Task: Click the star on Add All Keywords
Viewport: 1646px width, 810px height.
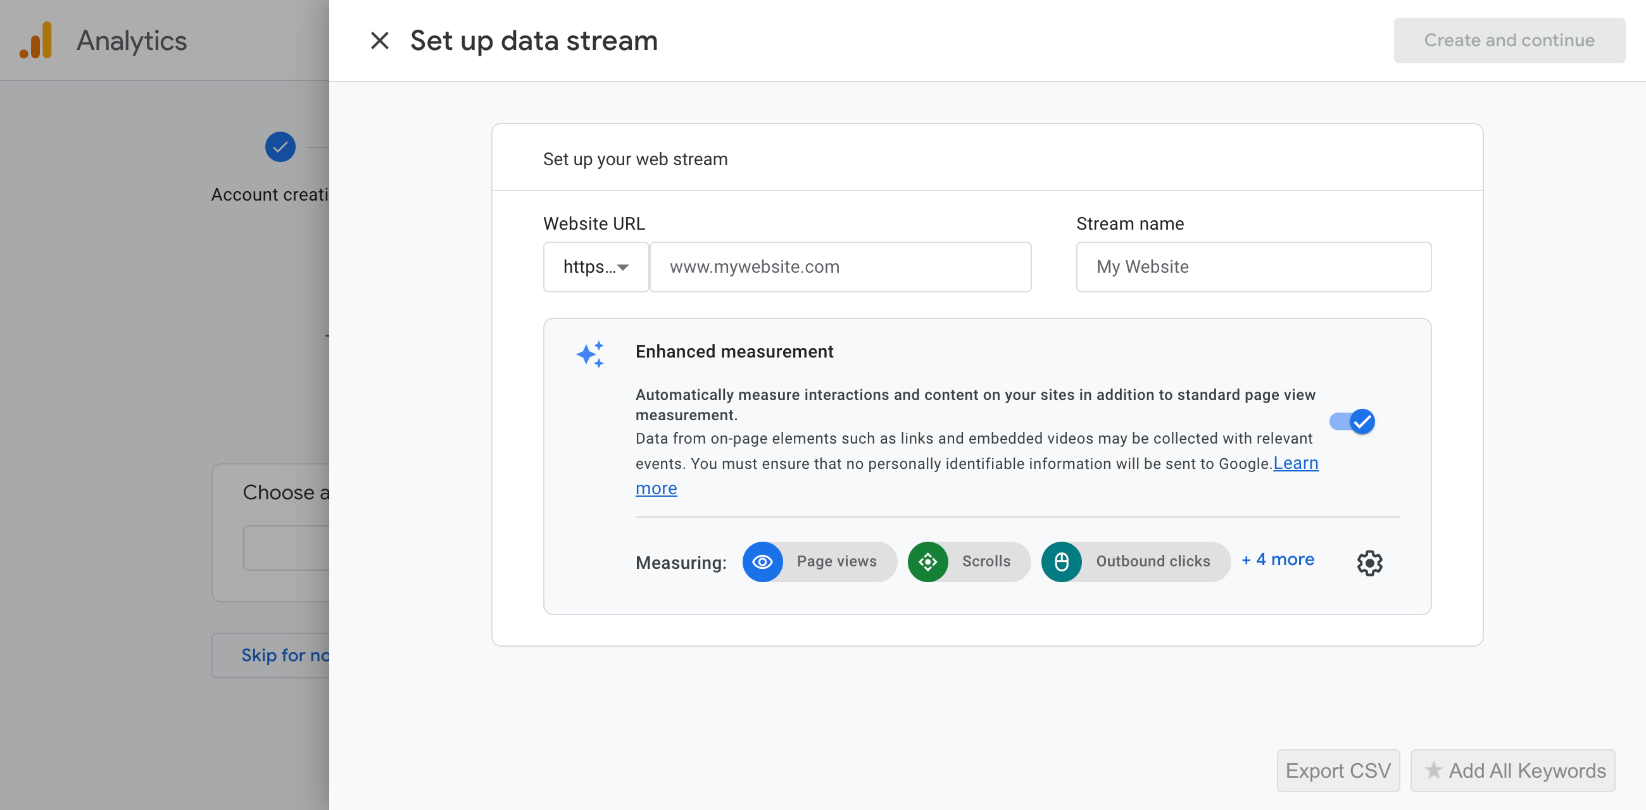Action: point(1435,770)
